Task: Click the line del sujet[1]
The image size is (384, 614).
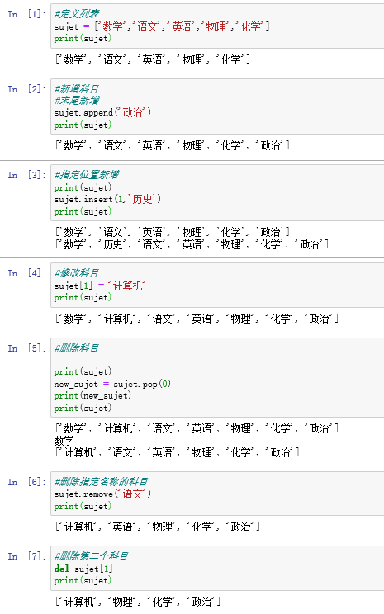Action: point(83,569)
